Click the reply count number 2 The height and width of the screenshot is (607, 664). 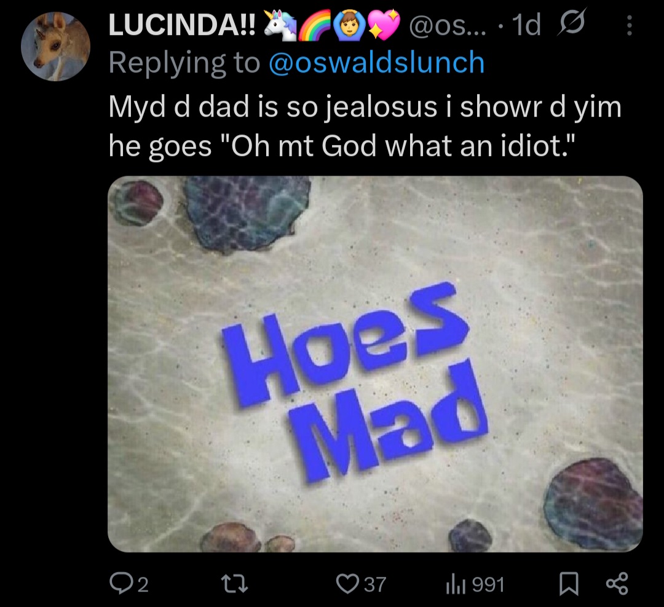tap(143, 585)
